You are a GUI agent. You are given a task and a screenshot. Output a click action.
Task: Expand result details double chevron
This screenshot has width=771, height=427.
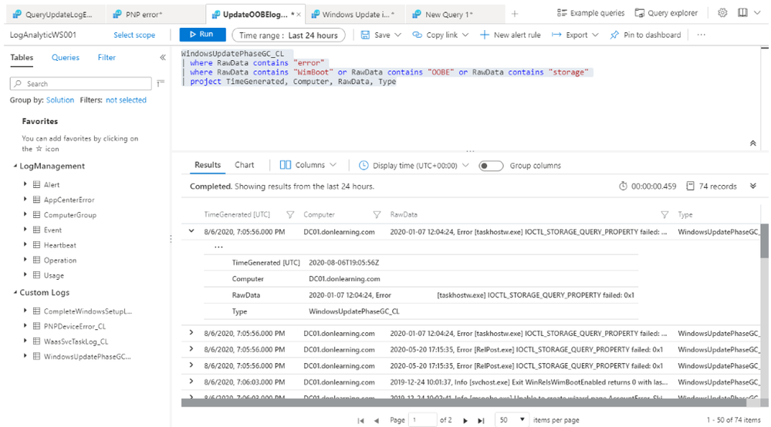(752, 186)
